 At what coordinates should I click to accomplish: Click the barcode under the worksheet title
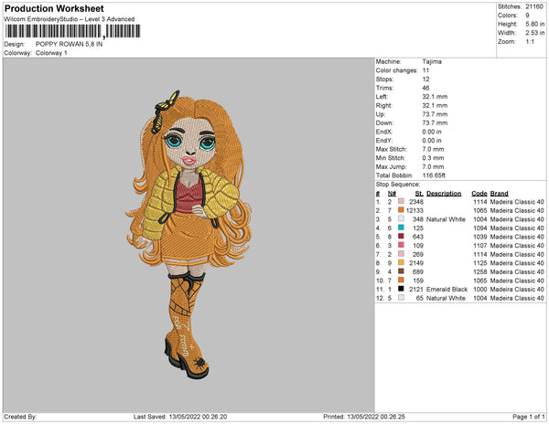click(x=72, y=31)
